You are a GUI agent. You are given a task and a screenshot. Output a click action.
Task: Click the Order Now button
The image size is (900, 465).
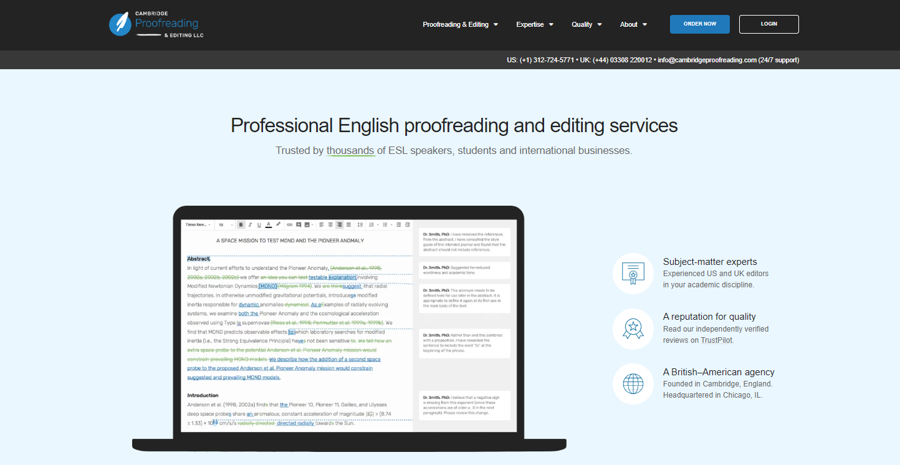pos(700,24)
